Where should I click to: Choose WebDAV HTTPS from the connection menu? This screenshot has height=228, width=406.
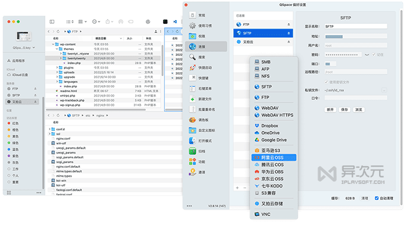tap(273, 115)
